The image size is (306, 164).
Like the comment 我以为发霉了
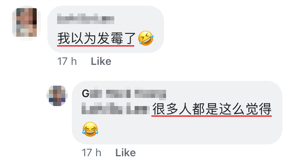click(x=101, y=61)
